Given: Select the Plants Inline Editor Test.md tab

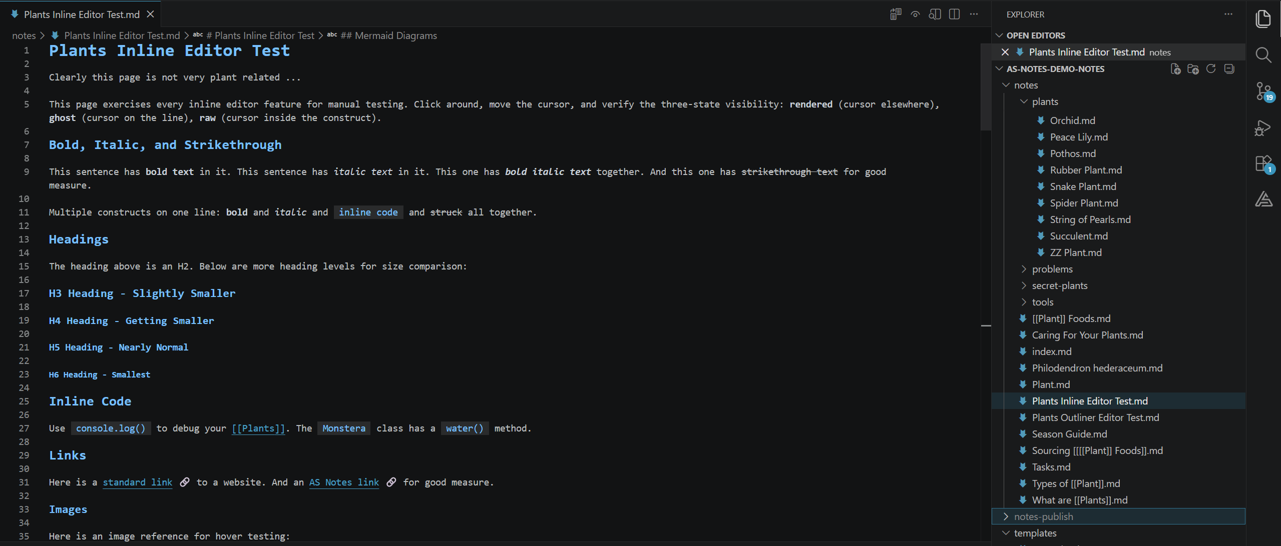Looking at the screenshot, I should (x=80, y=14).
